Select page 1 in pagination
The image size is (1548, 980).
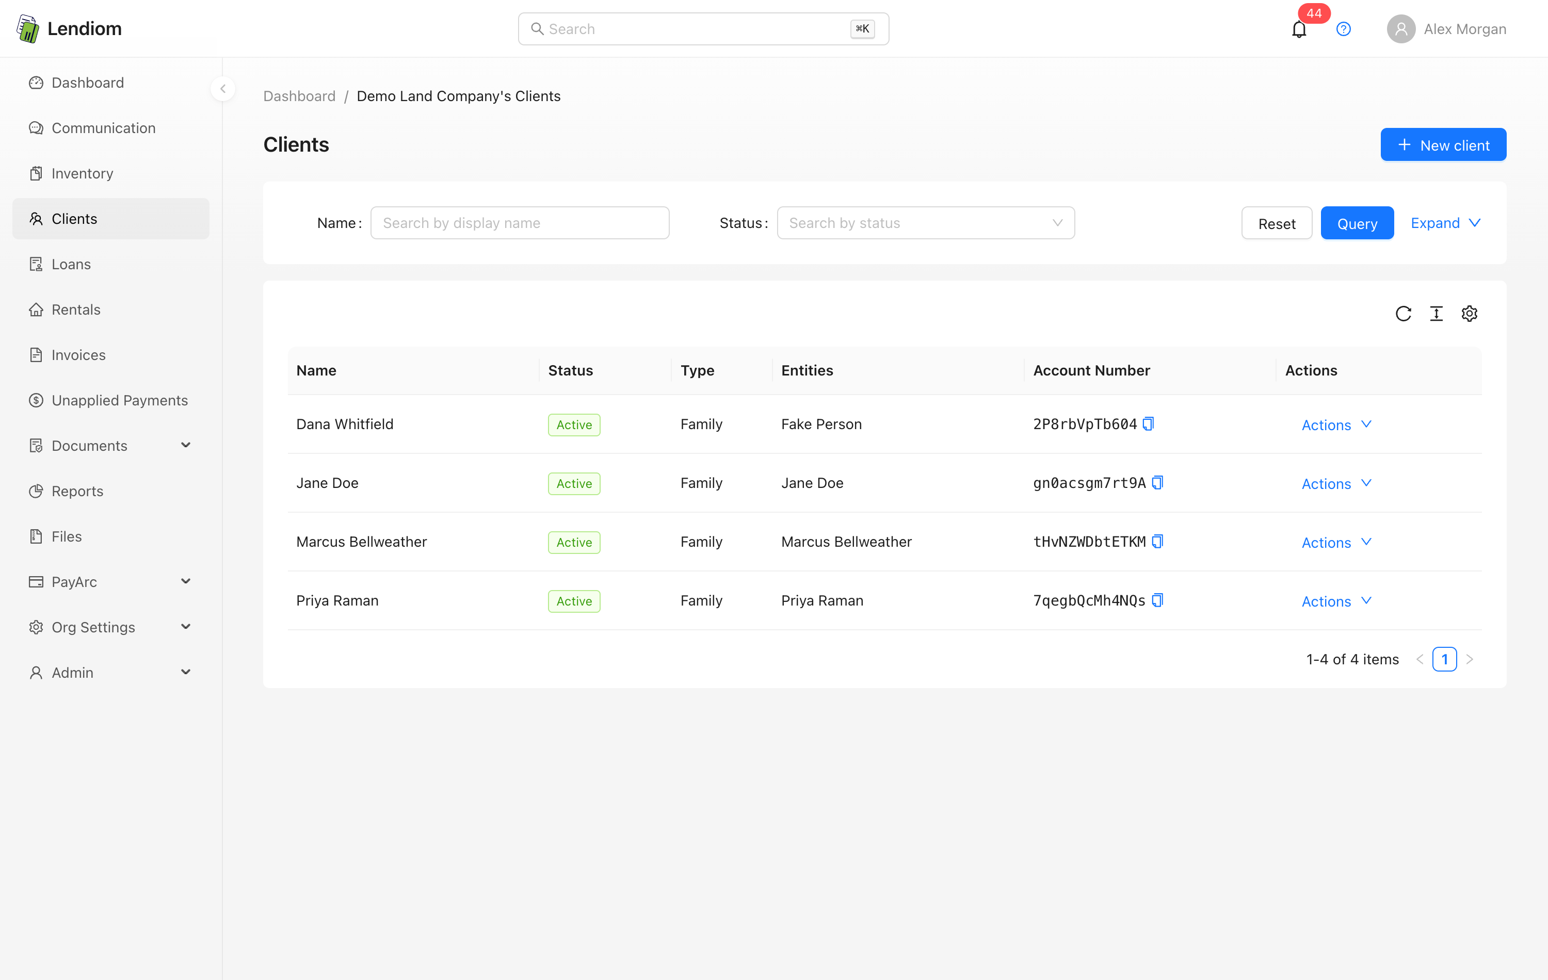(x=1444, y=659)
